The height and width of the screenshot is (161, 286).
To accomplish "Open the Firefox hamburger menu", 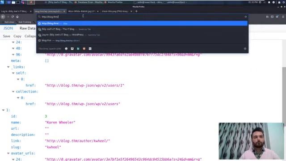I will (283, 17).
